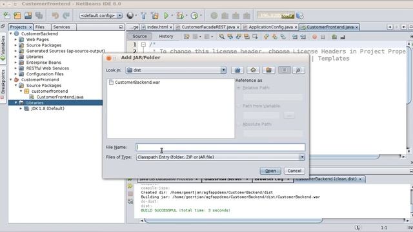
Task: Open the default config dropdown
Action: (x=119, y=15)
